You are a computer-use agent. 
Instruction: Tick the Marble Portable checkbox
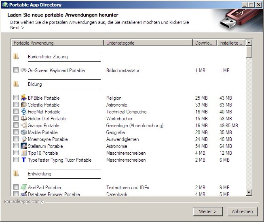pos(16,132)
